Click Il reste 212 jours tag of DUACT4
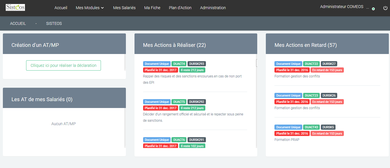Viewport: 390px width, 168px height. [x=192, y=70]
